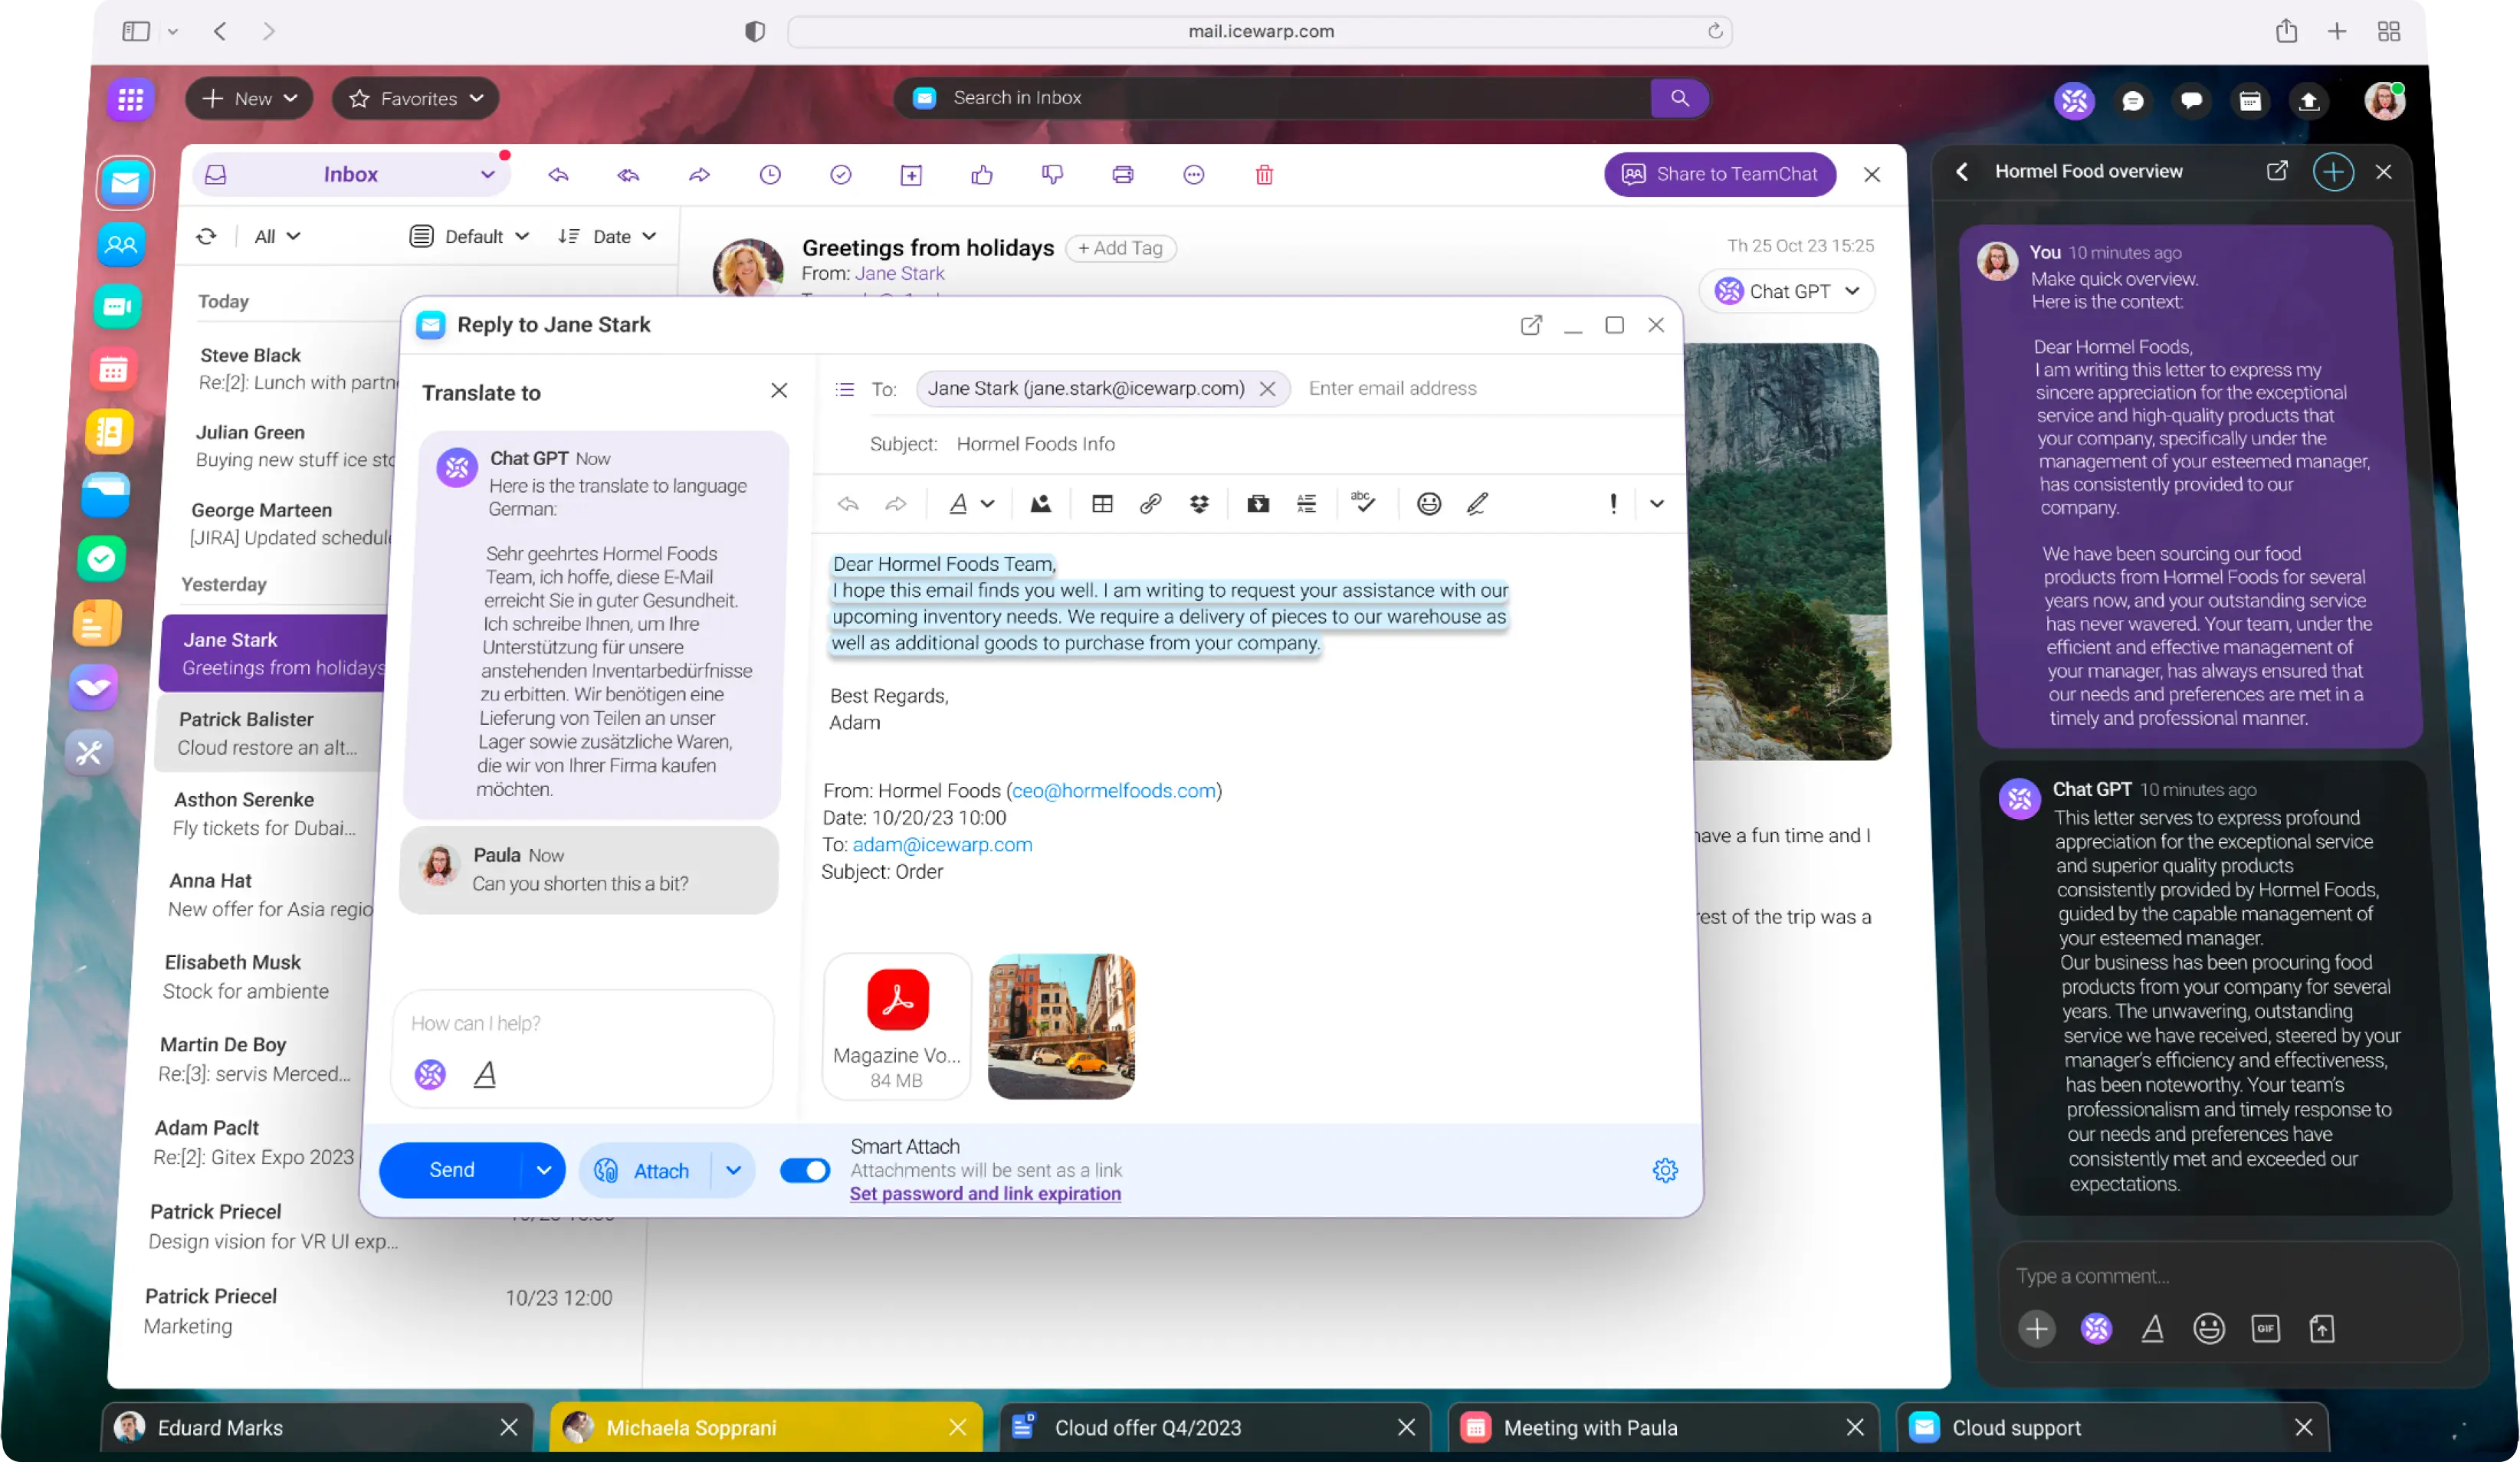This screenshot has height=1462, width=2520.
Task: Click the GIF icon in comment box
Action: tap(2265, 1328)
